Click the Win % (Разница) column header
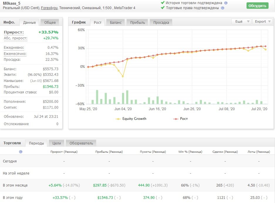 coord(190,152)
